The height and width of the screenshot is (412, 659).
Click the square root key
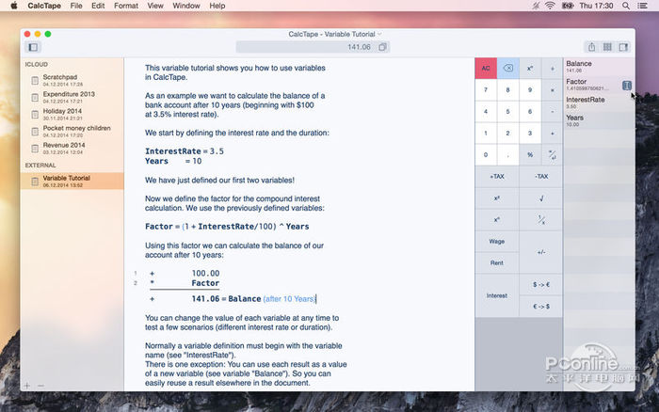point(541,198)
